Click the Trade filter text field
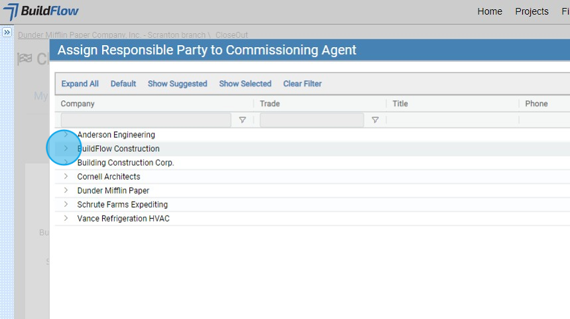This screenshot has height=319, width=570. pyautogui.click(x=312, y=120)
